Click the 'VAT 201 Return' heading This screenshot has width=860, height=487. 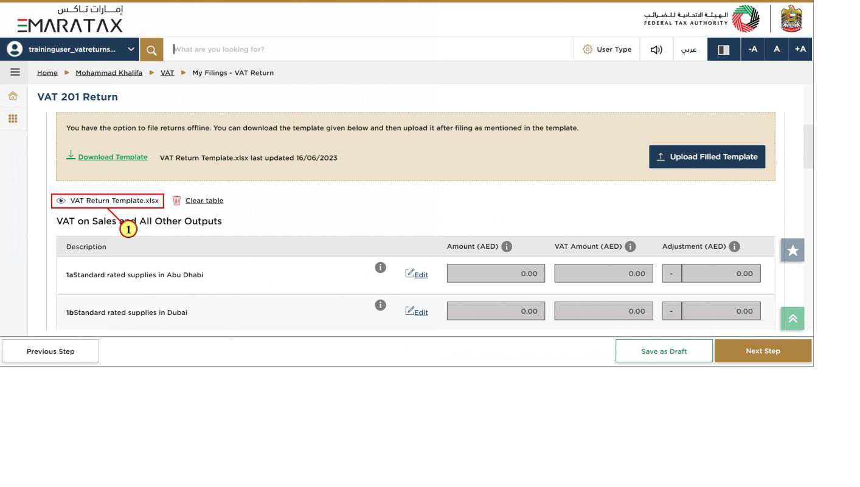77,97
